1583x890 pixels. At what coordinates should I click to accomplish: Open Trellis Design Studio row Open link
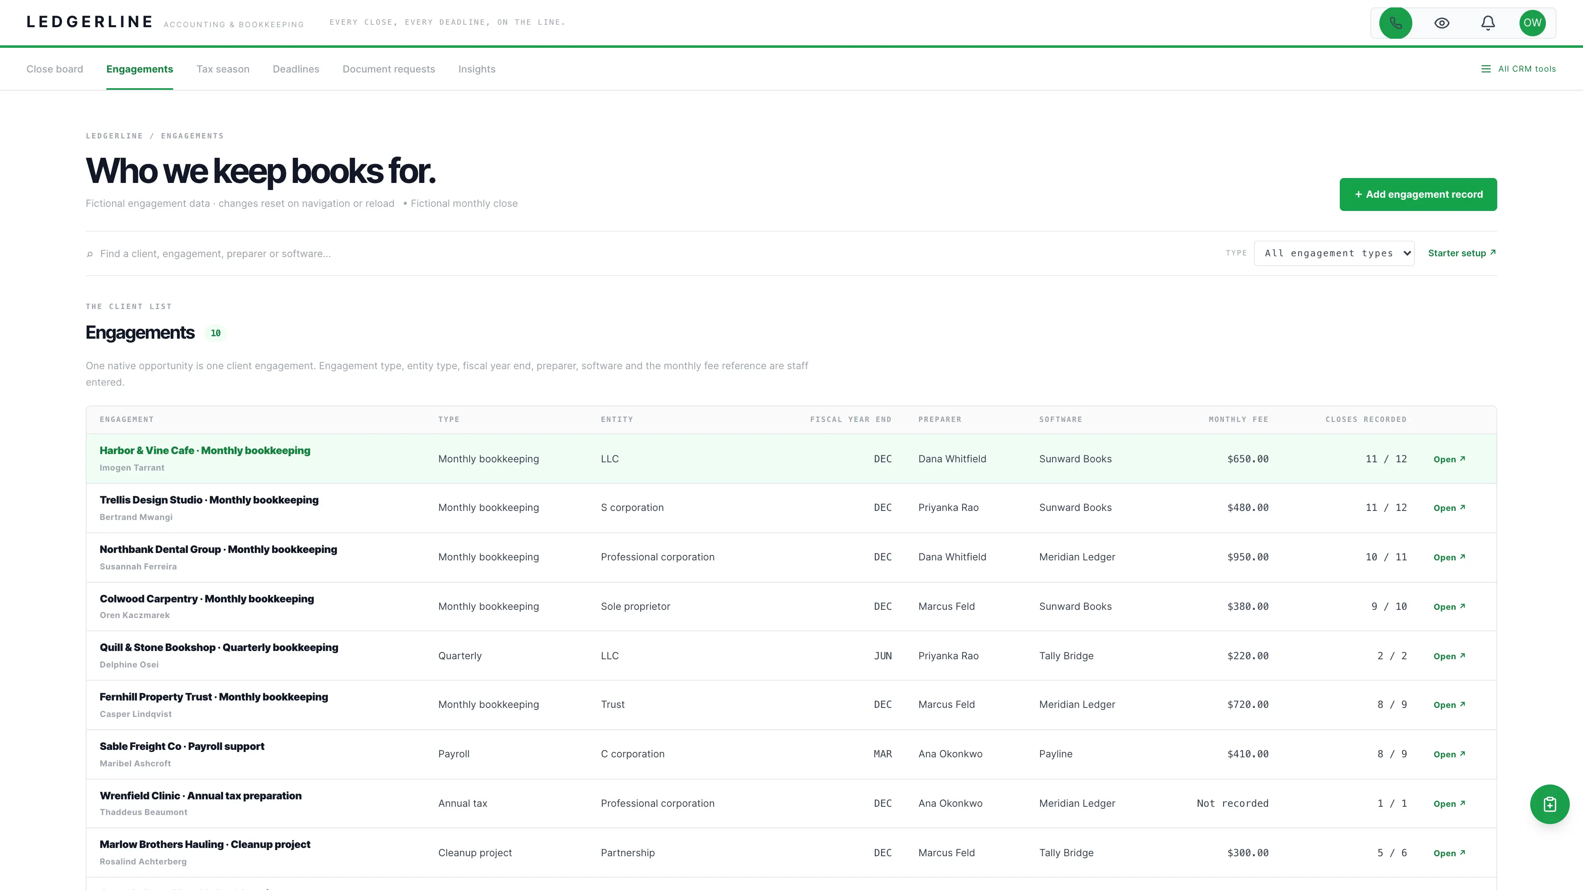click(x=1449, y=508)
